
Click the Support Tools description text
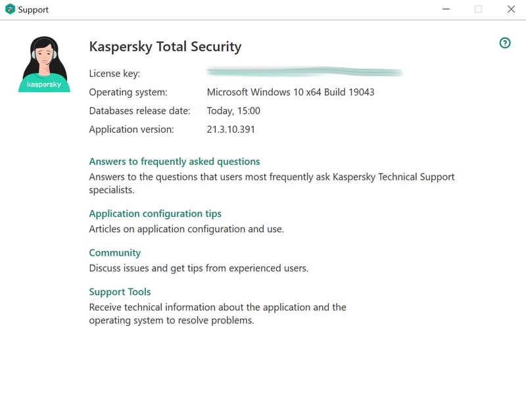pyautogui.click(x=218, y=313)
